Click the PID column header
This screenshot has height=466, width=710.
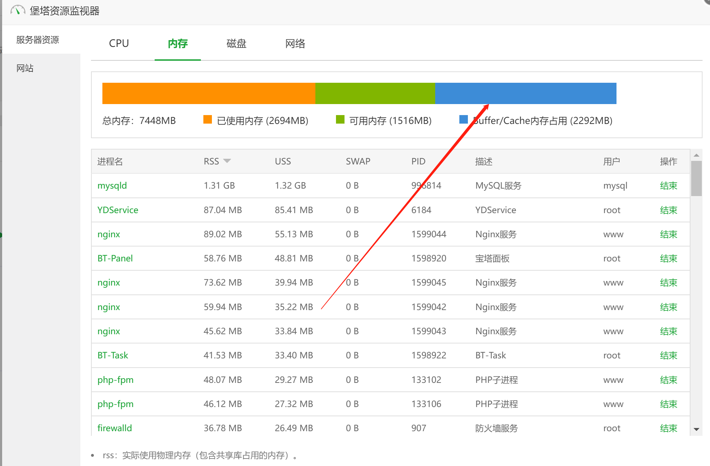(418, 162)
